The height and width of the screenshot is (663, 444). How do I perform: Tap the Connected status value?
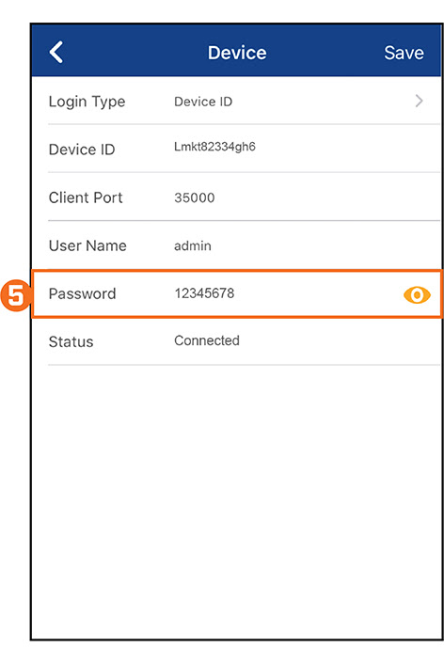click(x=207, y=340)
